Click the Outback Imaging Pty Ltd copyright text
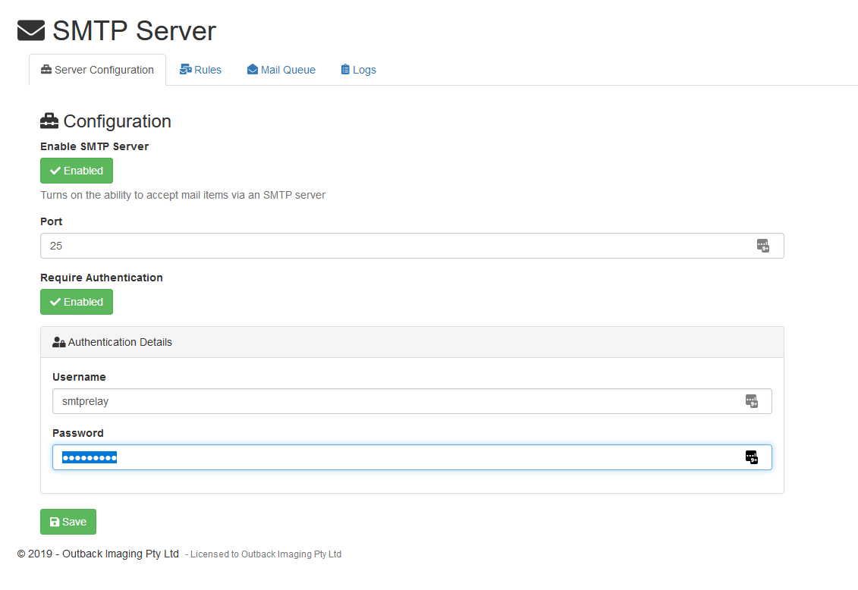 [98, 554]
